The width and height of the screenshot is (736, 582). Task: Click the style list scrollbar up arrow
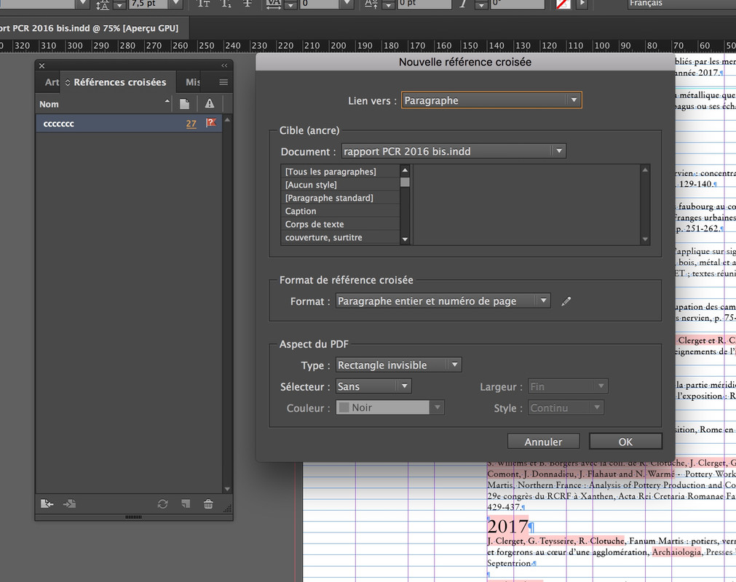[405, 170]
